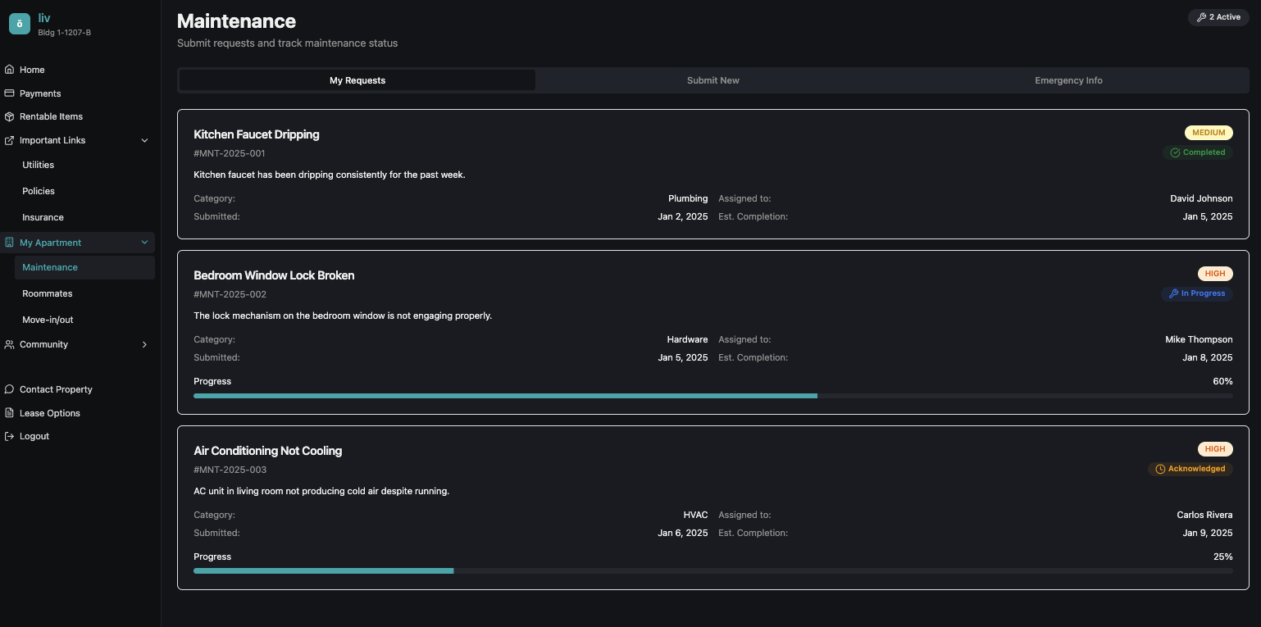The width and height of the screenshot is (1261, 627).
Task: Click the In Progress wrench icon
Action: pos(1173,293)
